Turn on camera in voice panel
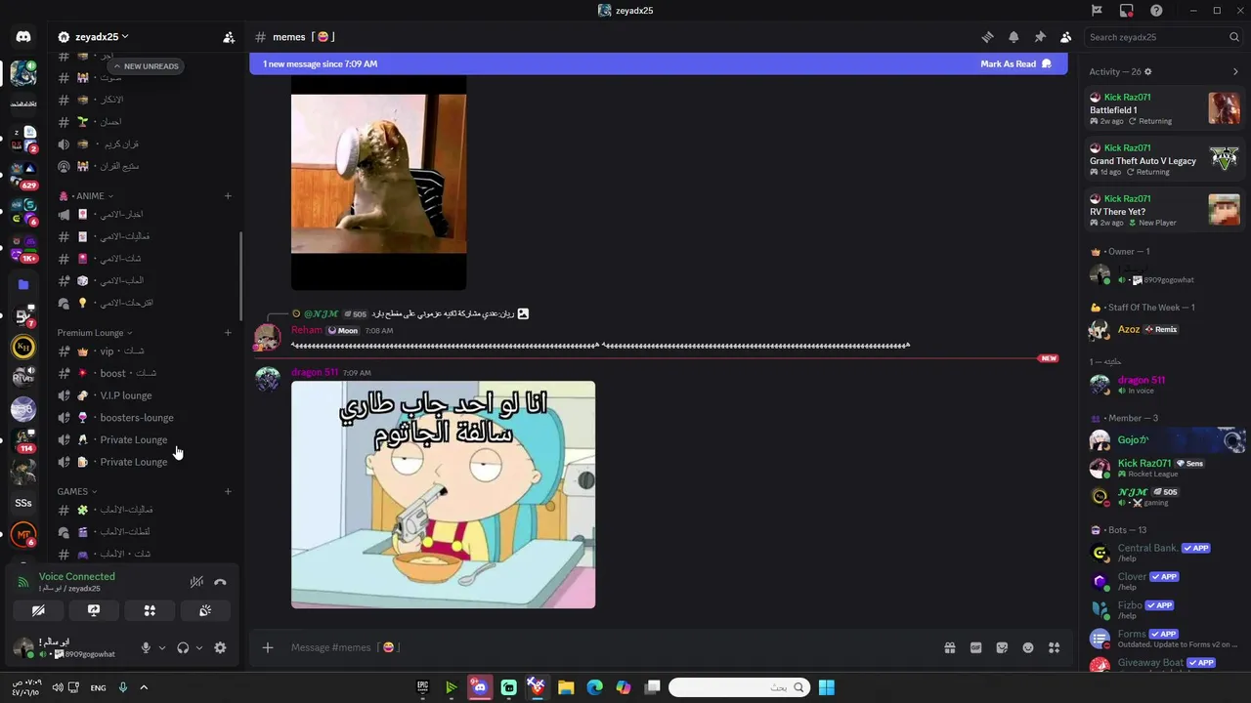Screen dimensions: 1251x703 tap(38, 610)
